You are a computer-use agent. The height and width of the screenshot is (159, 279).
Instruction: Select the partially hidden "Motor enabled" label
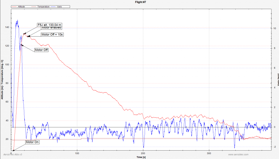coord(51,28)
